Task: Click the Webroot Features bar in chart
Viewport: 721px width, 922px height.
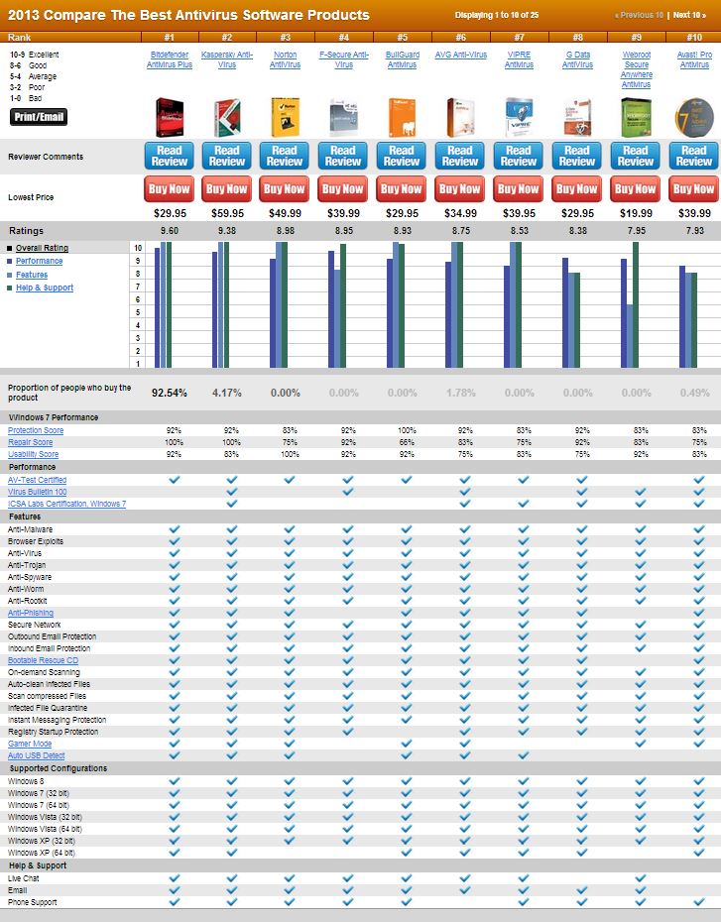Action: click(630, 336)
